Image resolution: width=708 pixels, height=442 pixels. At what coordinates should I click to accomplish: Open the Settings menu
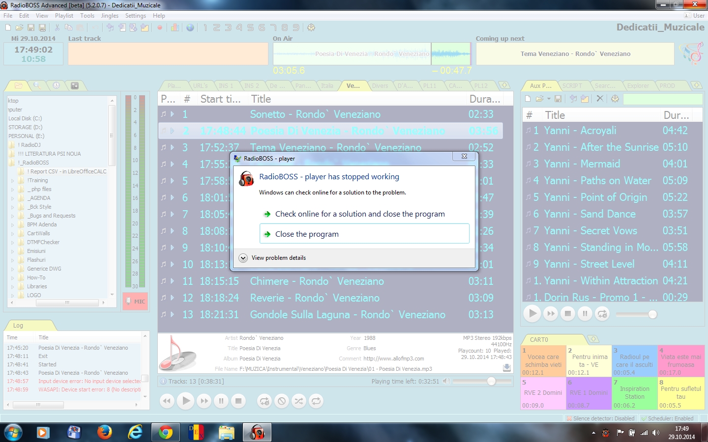[135, 16]
